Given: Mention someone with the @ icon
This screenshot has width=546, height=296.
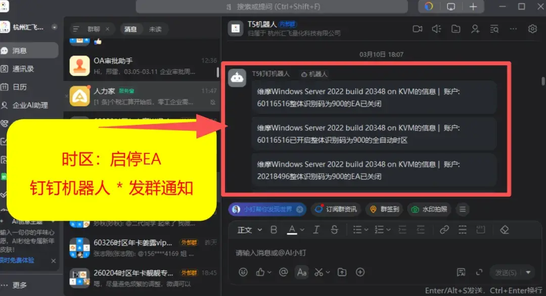Looking at the screenshot, I should click(x=284, y=272).
